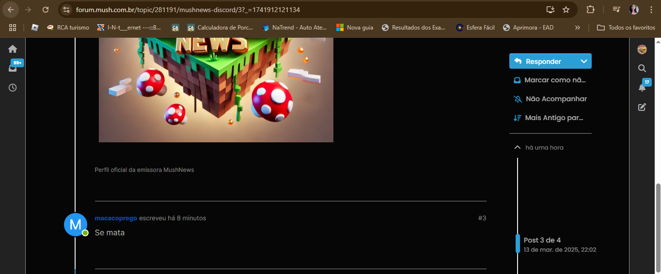The image size is (661, 274).
Task: Open the forum search magnifier icon
Action: tap(642, 68)
